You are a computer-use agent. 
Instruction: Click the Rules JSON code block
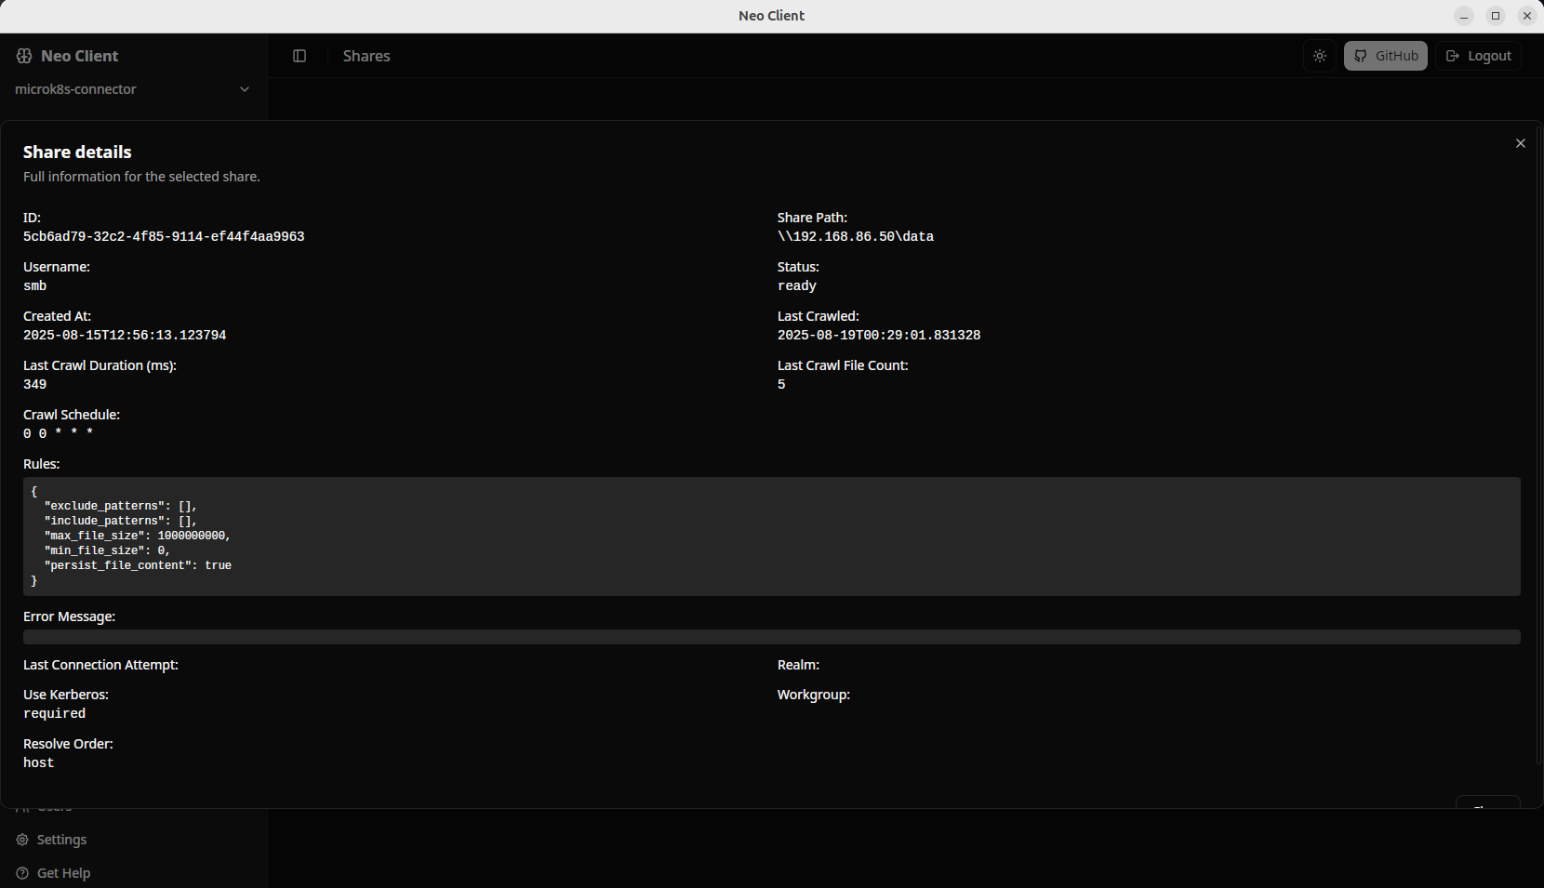tap(770, 537)
